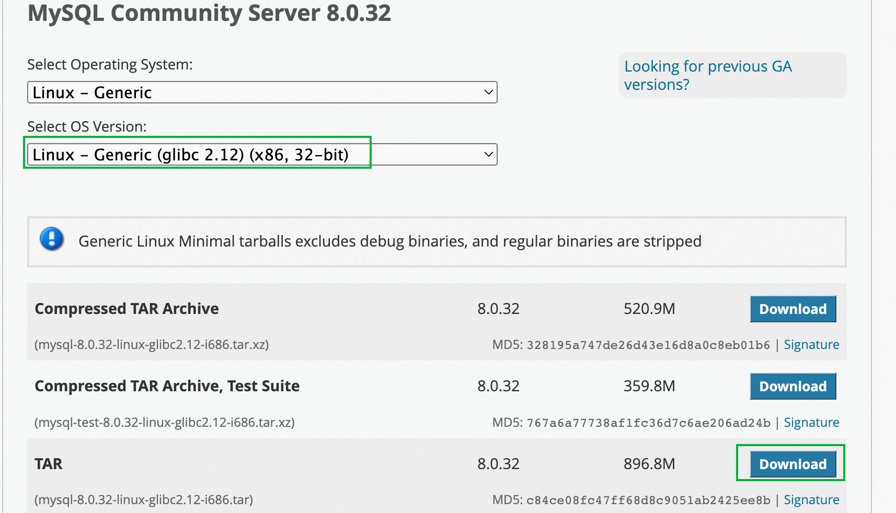The height and width of the screenshot is (513, 896).
Task: Open the Select Operating System dropdown
Action: [262, 92]
